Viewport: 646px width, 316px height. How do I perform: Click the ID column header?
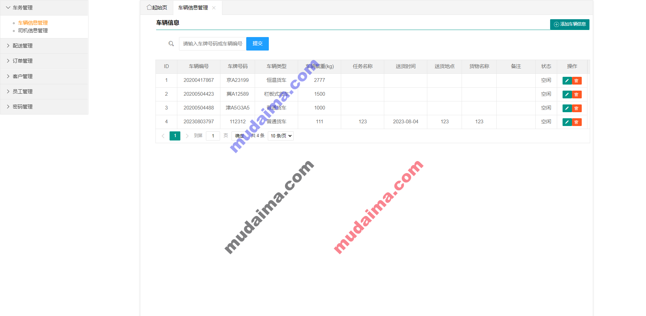166,66
